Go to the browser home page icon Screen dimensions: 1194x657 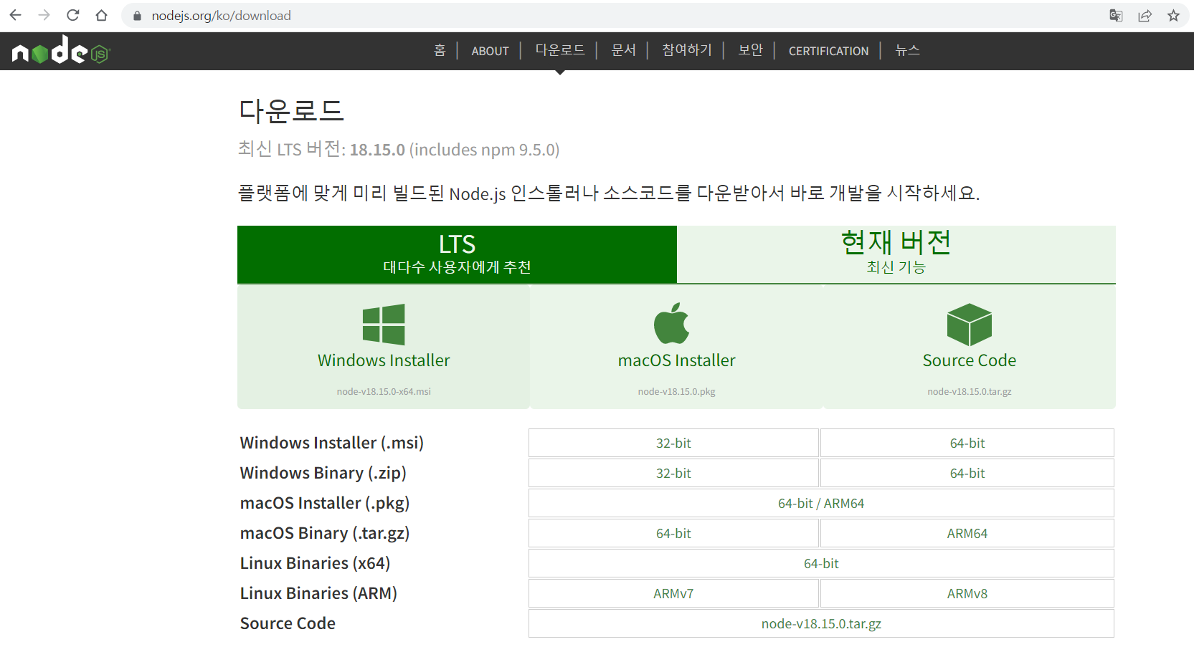coord(101,15)
